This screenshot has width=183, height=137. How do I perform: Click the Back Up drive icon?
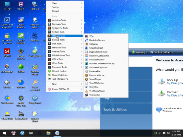[161, 81]
